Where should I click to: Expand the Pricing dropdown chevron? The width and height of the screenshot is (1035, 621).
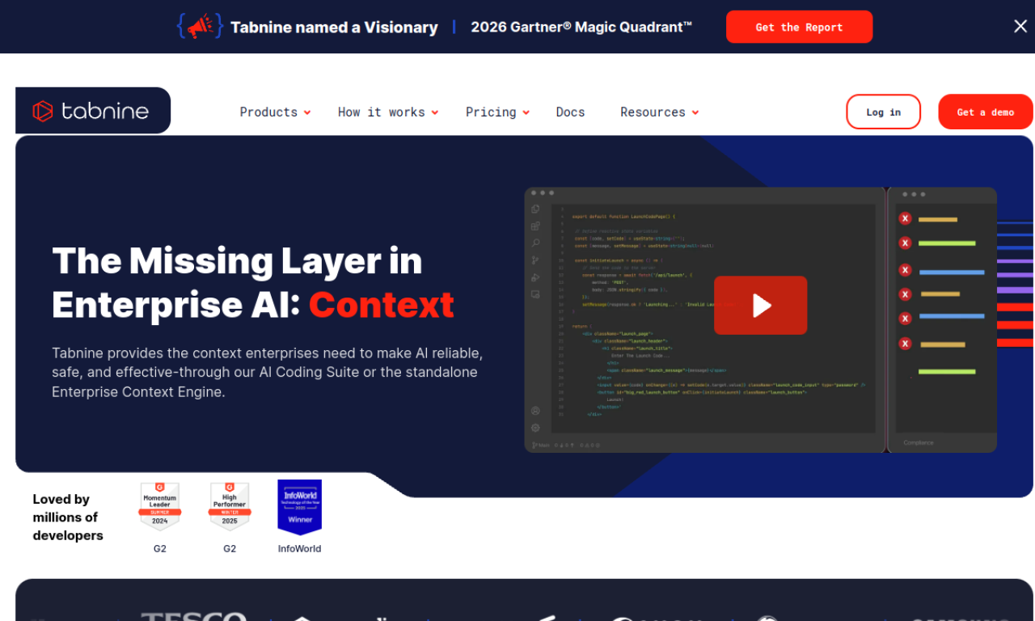[526, 112]
